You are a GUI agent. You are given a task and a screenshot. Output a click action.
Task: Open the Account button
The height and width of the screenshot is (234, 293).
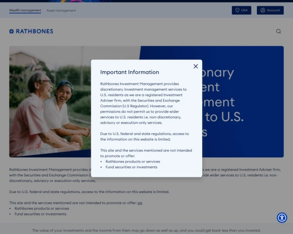[x=270, y=10]
